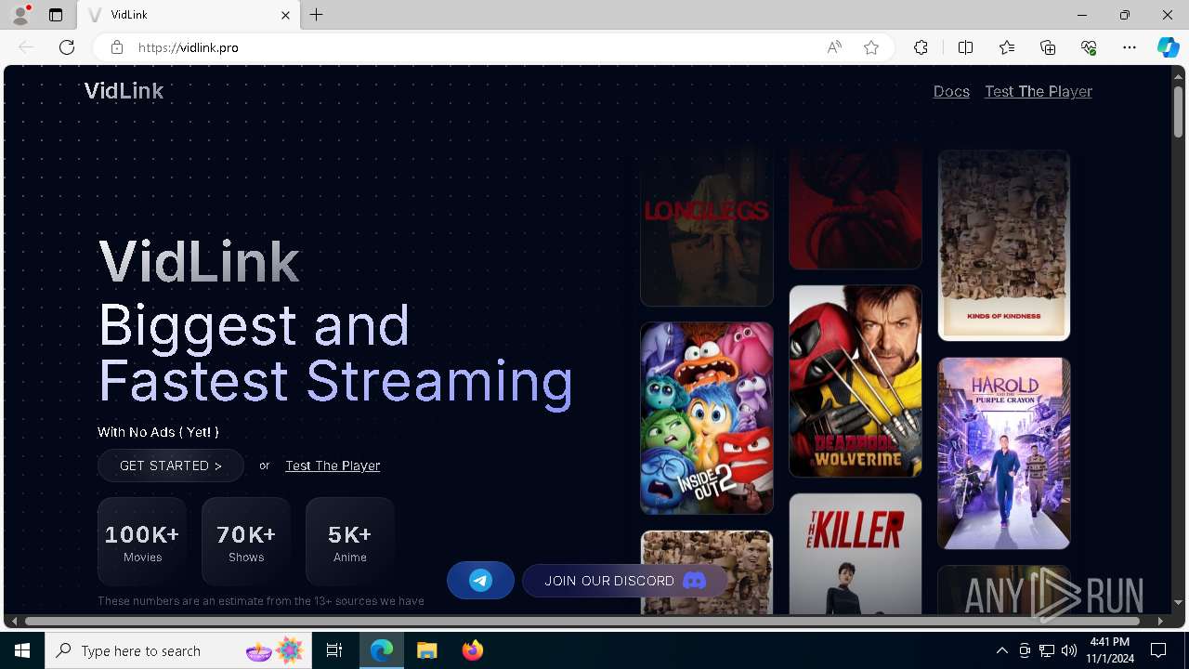Select the Inside Out 2 poster
Image resolution: width=1189 pixels, height=669 pixels.
(x=707, y=418)
